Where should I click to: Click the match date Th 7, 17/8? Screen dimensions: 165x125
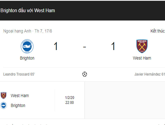pyautogui.click(x=43, y=31)
